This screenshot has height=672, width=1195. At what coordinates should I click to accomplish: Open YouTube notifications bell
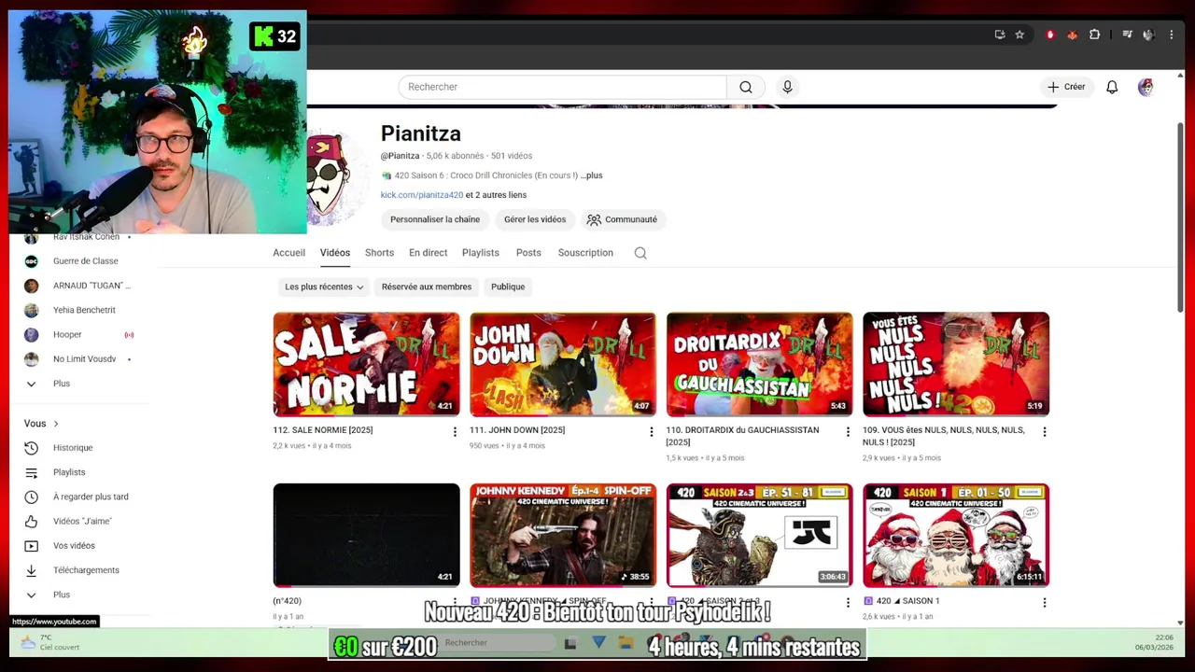click(x=1112, y=87)
